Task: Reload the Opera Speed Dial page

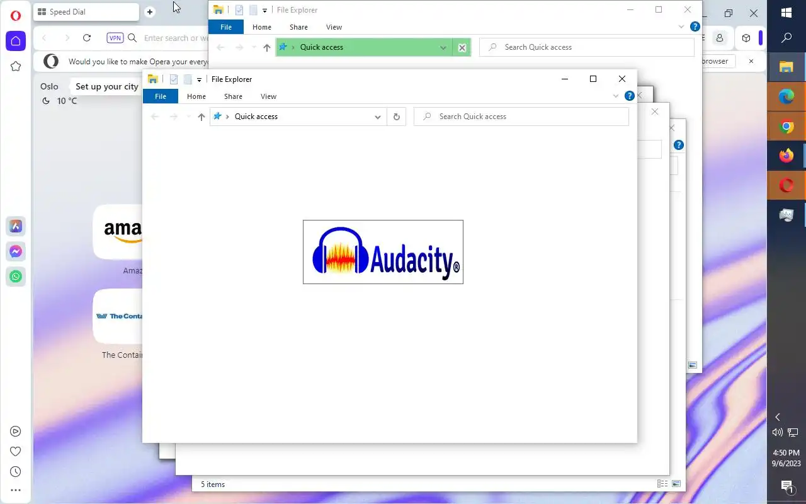Action: pos(87,38)
